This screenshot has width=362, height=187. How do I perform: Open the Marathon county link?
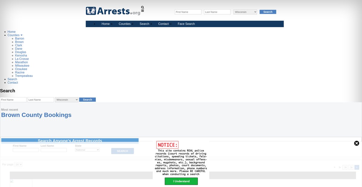click(21, 62)
